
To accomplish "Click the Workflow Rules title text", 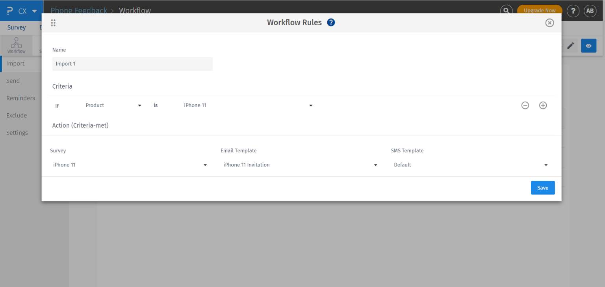I will (294, 22).
